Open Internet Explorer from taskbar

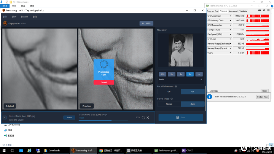pos(29,150)
